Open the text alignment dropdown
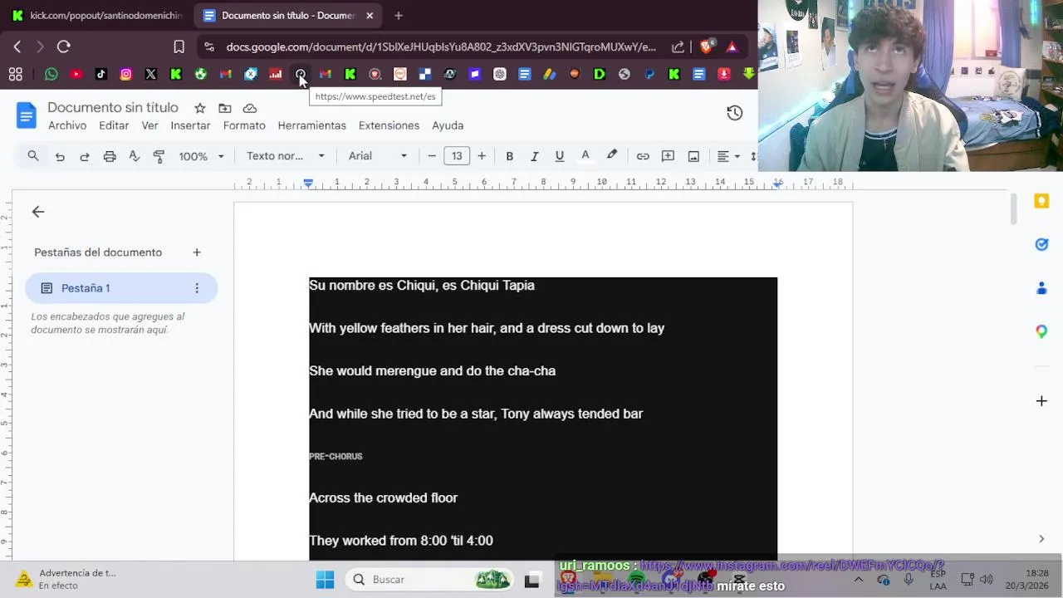Screen dimensions: 1063x598 point(728,156)
